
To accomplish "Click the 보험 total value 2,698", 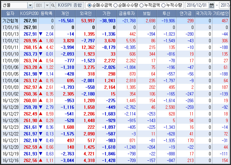I will point(150,21).
